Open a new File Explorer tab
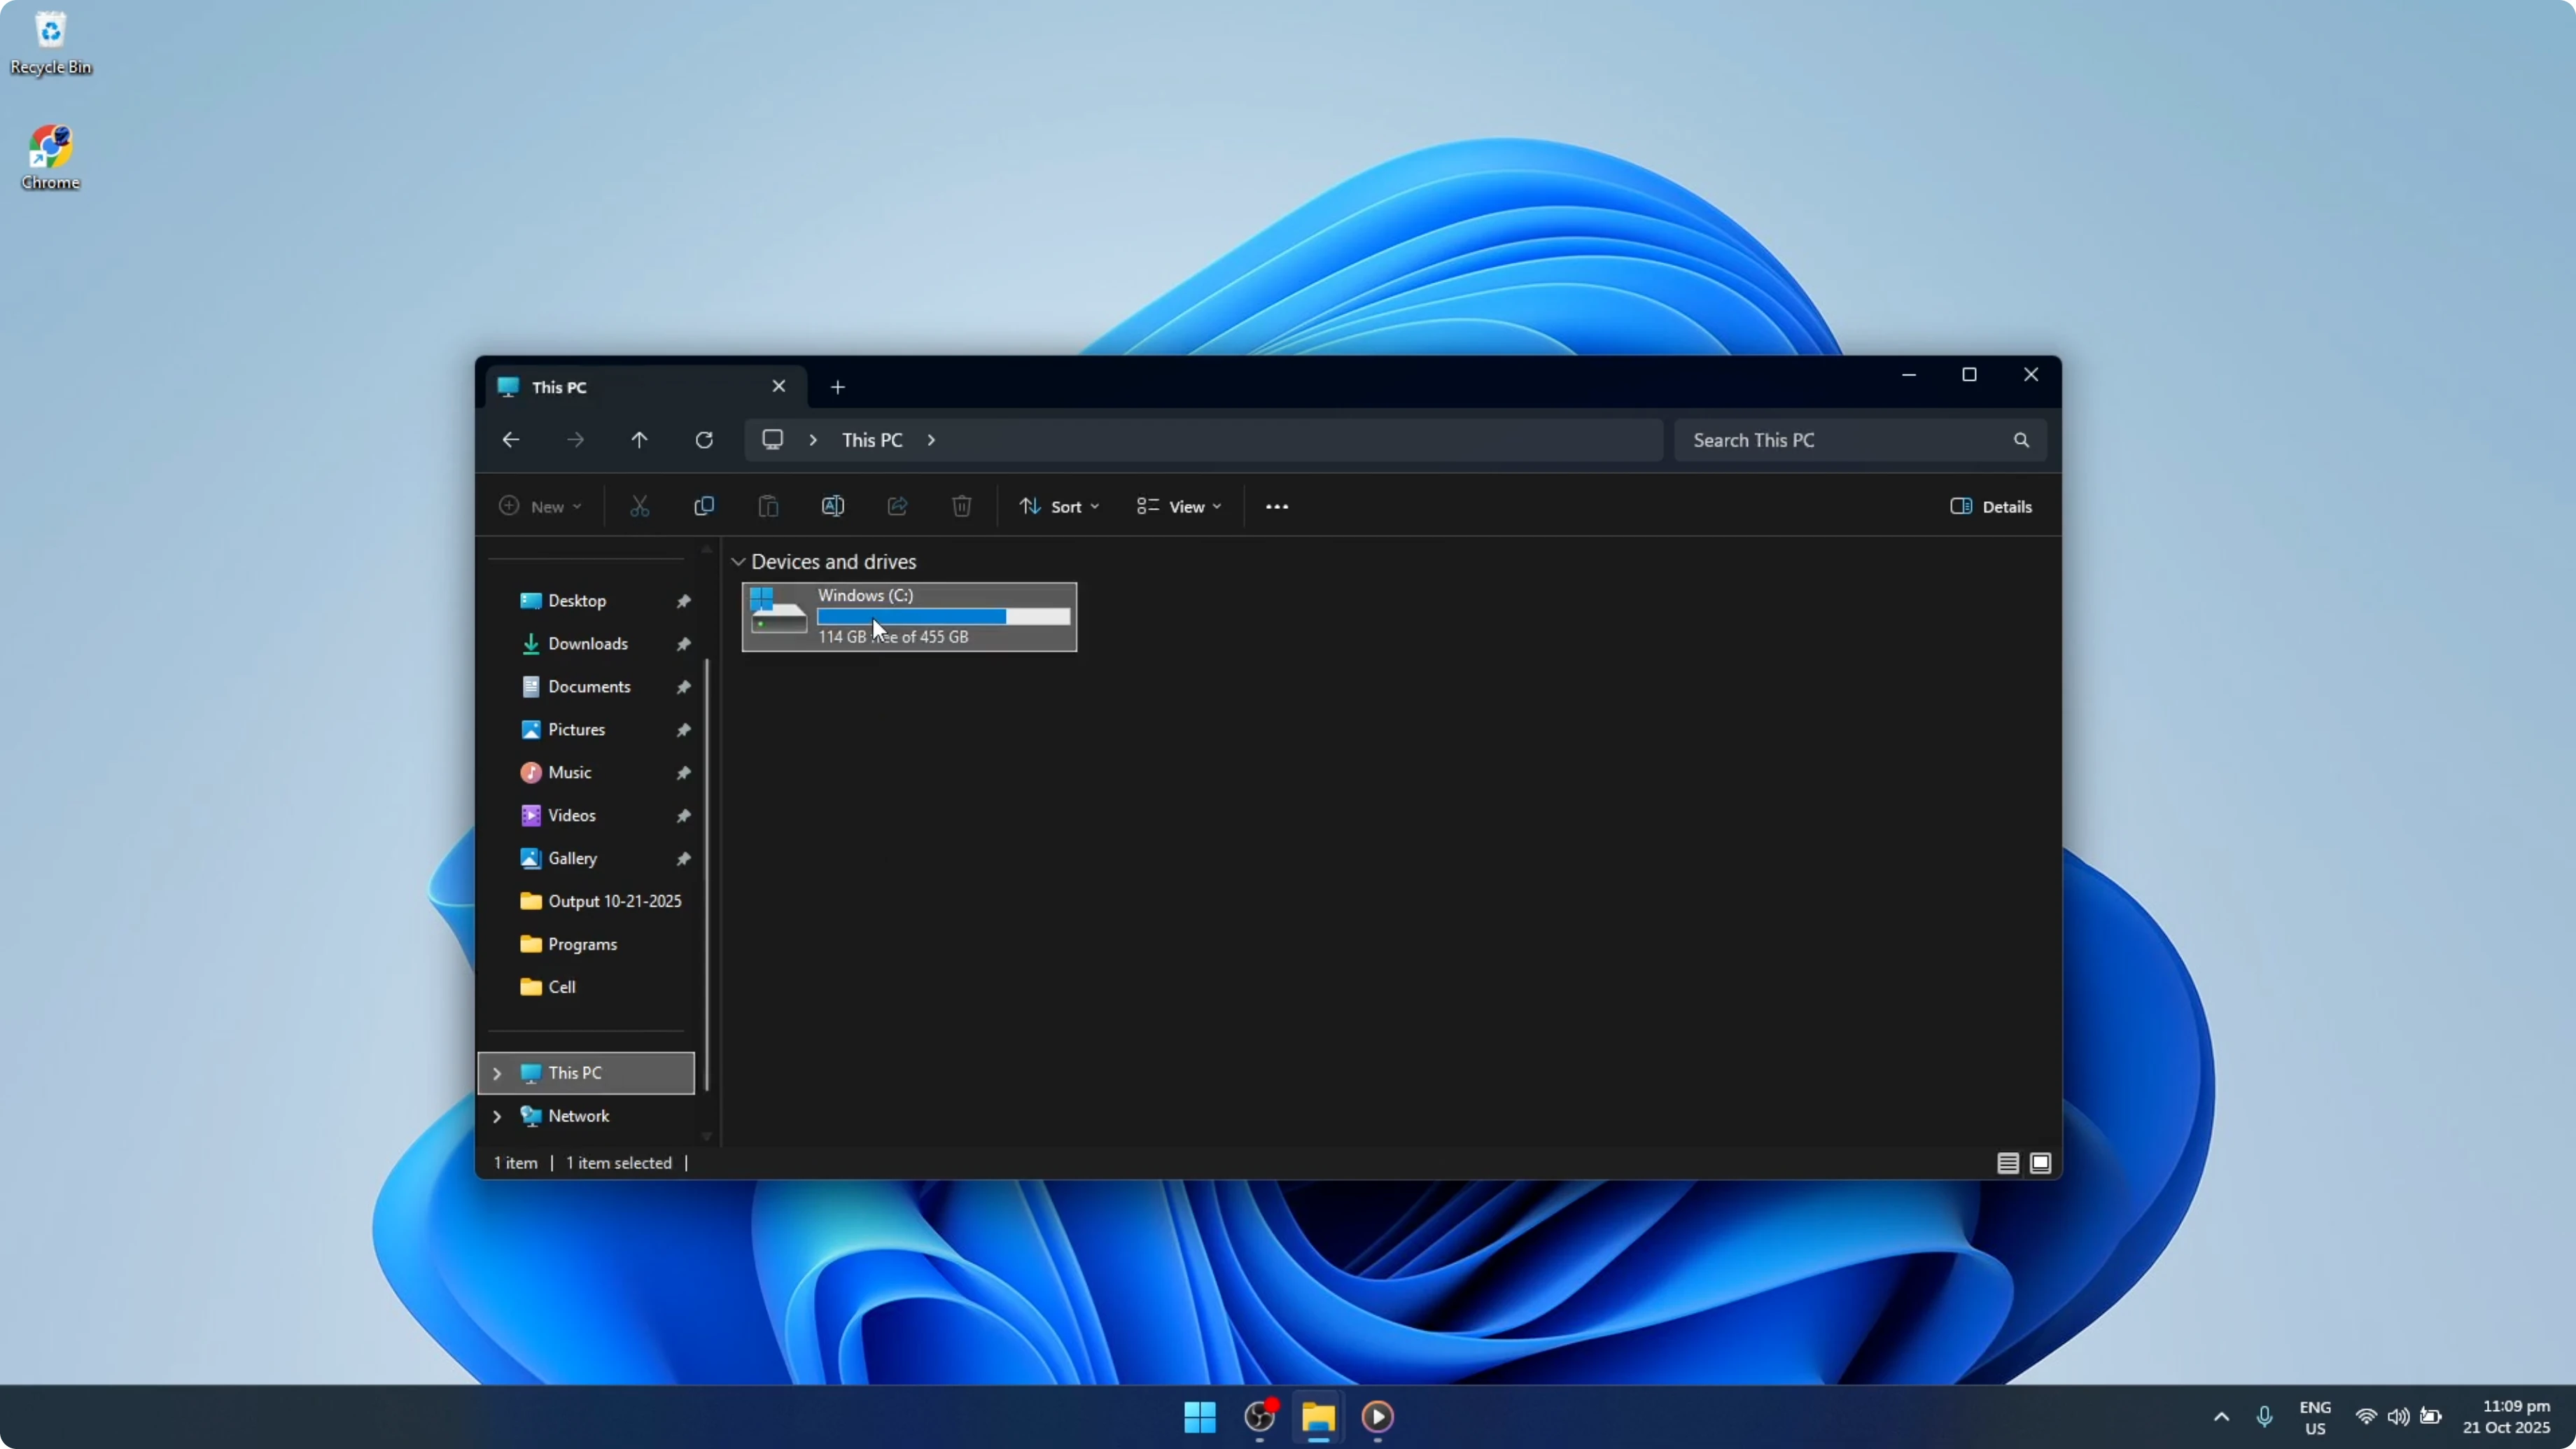2576x1449 pixels. [838, 387]
